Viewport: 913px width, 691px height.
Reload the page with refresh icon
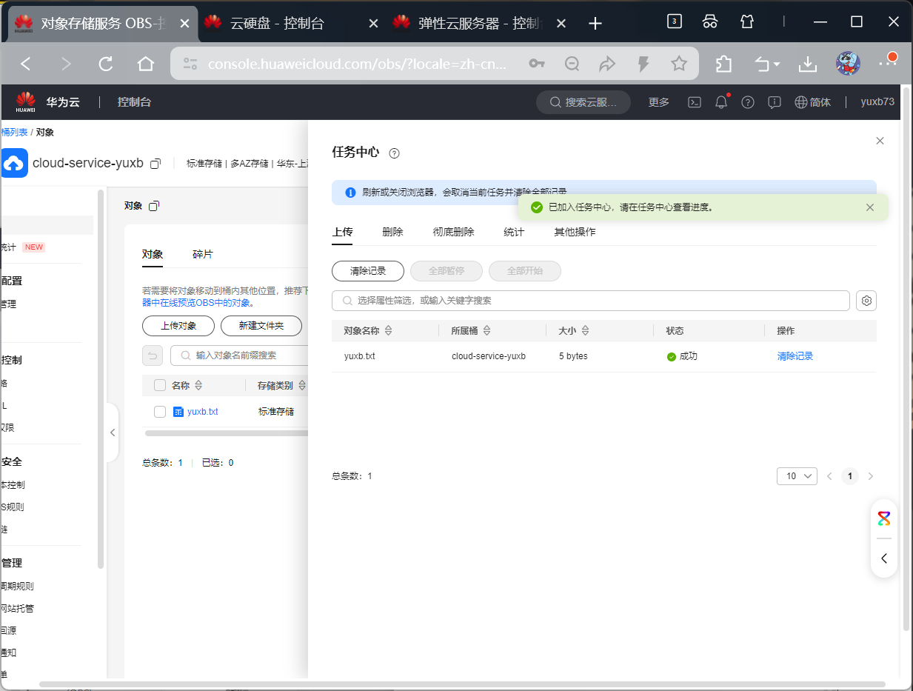pyautogui.click(x=106, y=64)
